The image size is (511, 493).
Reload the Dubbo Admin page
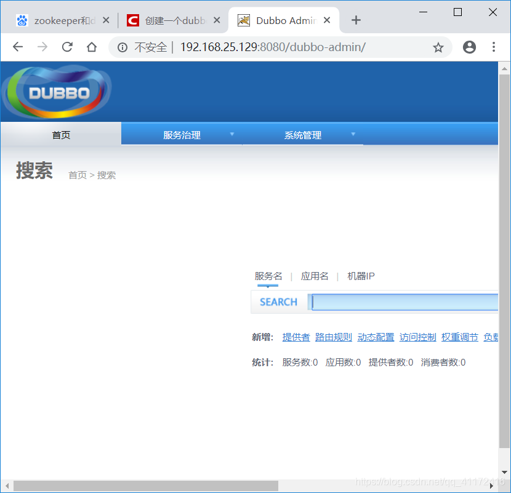click(x=66, y=47)
